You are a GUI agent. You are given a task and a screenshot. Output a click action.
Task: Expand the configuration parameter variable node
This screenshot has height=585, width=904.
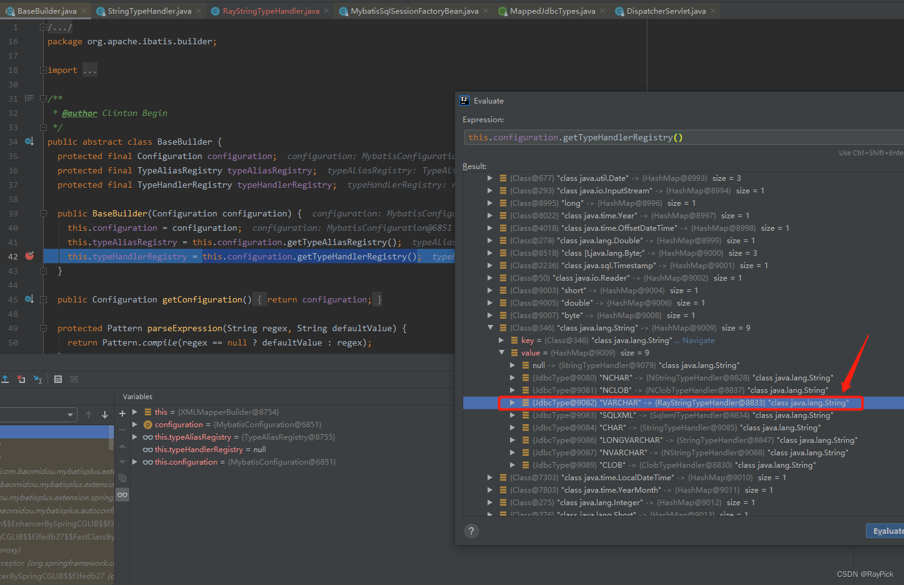tap(135, 425)
